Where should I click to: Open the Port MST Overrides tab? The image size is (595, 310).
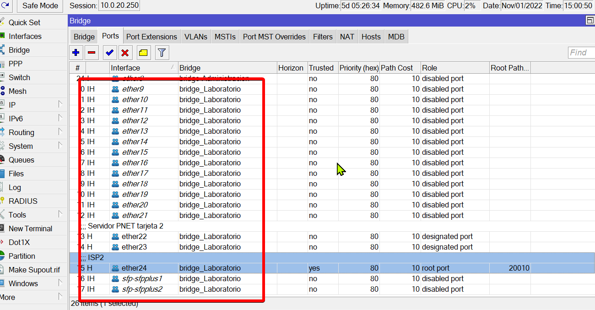[274, 37]
